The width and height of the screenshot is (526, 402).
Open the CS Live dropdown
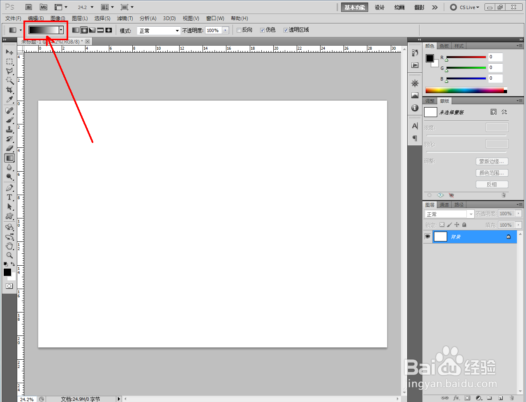[x=465, y=7]
